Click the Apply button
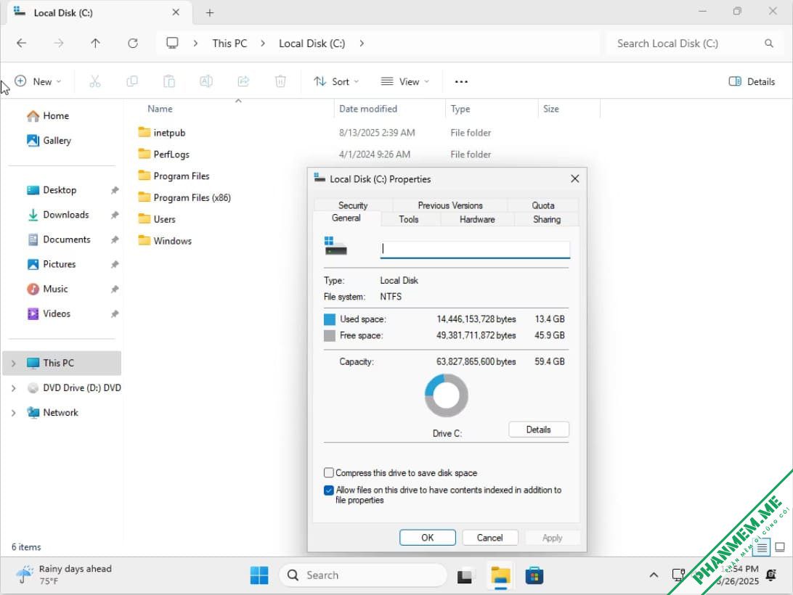793x595 pixels. pos(552,538)
